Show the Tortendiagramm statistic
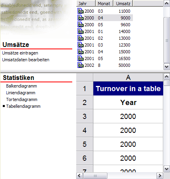 point(22,99)
